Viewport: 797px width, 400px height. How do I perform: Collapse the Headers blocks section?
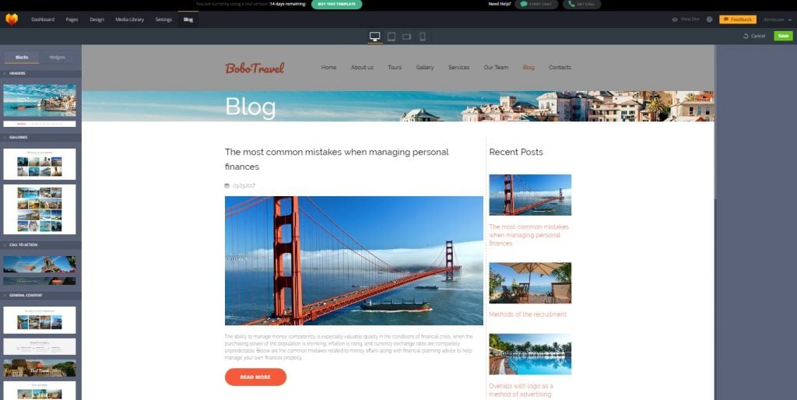(x=40, y=73)
